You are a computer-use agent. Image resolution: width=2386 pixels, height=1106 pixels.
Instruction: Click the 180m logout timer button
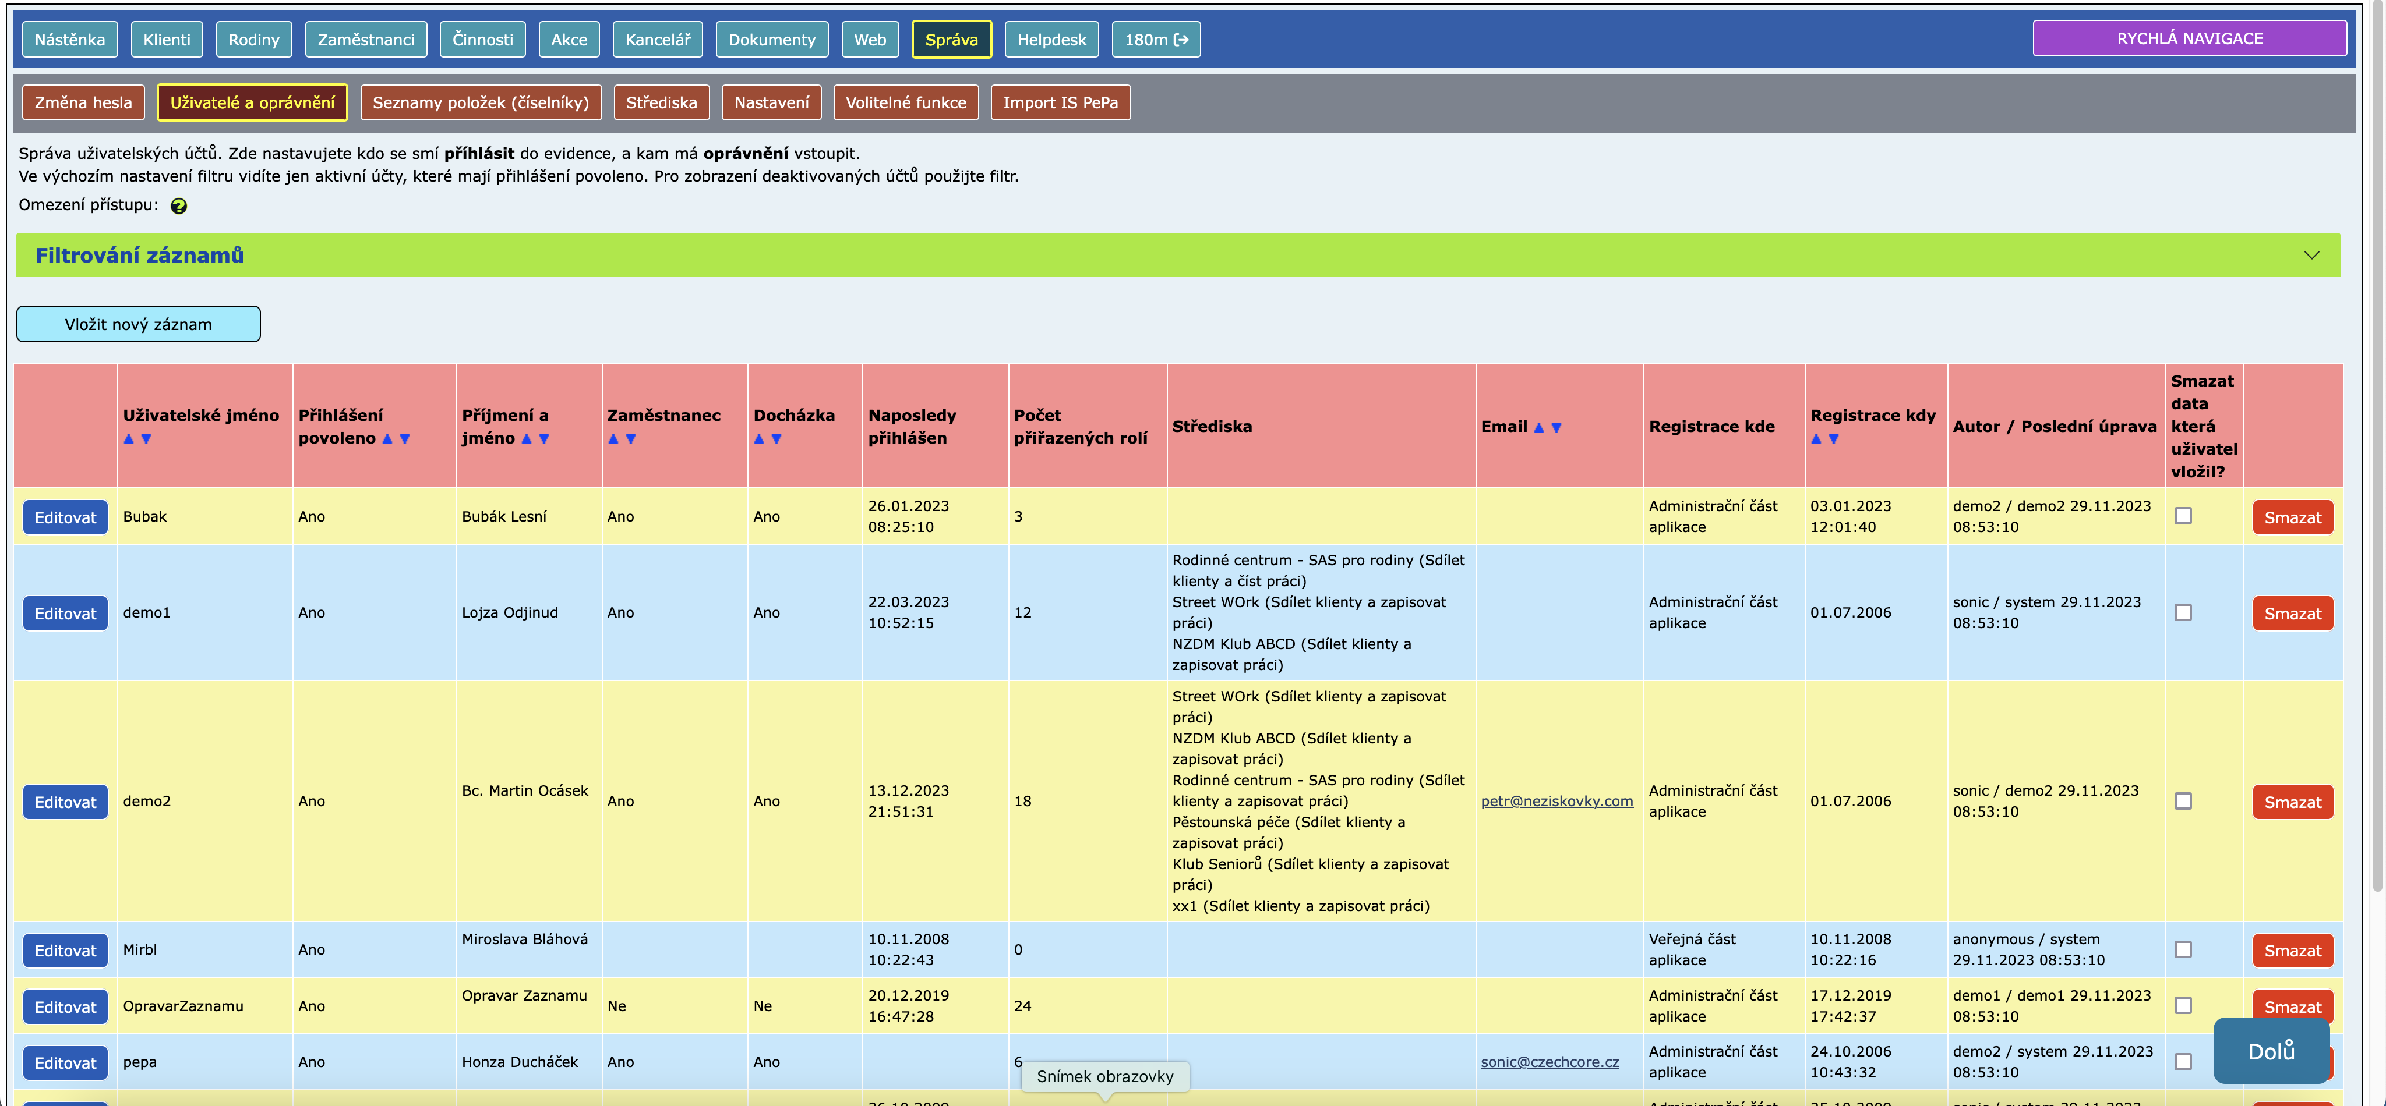pyautogui.click(x=1155, y=40)
